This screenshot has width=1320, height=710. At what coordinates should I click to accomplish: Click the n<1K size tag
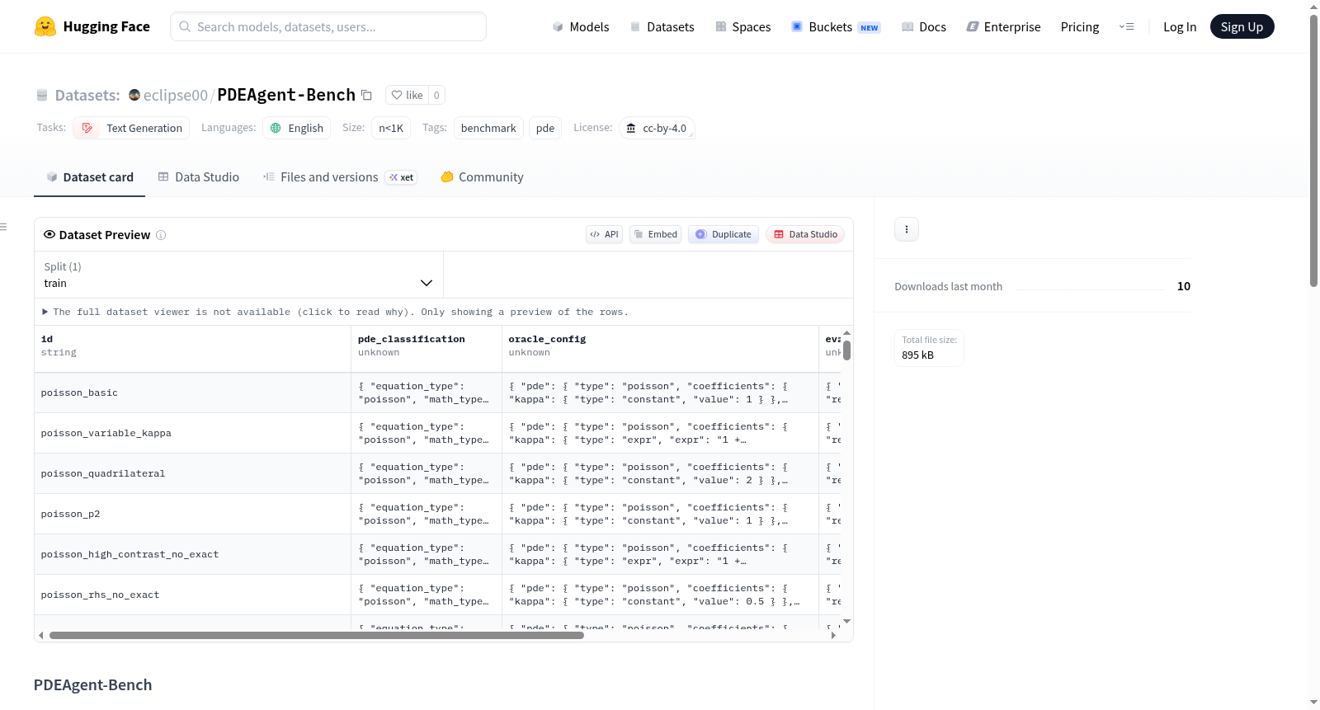pyautogui.click(x=391, y=128)
